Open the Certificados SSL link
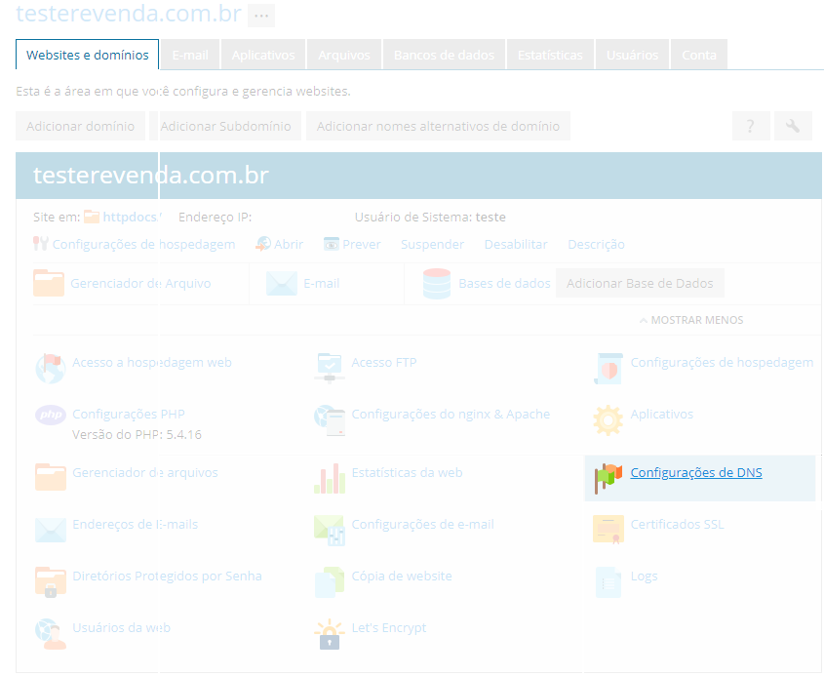 click(678, 524)
